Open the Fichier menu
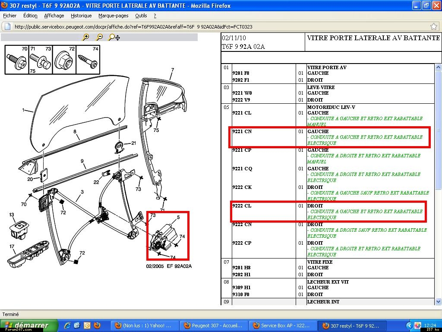The image size is (442, 332). 9,16
